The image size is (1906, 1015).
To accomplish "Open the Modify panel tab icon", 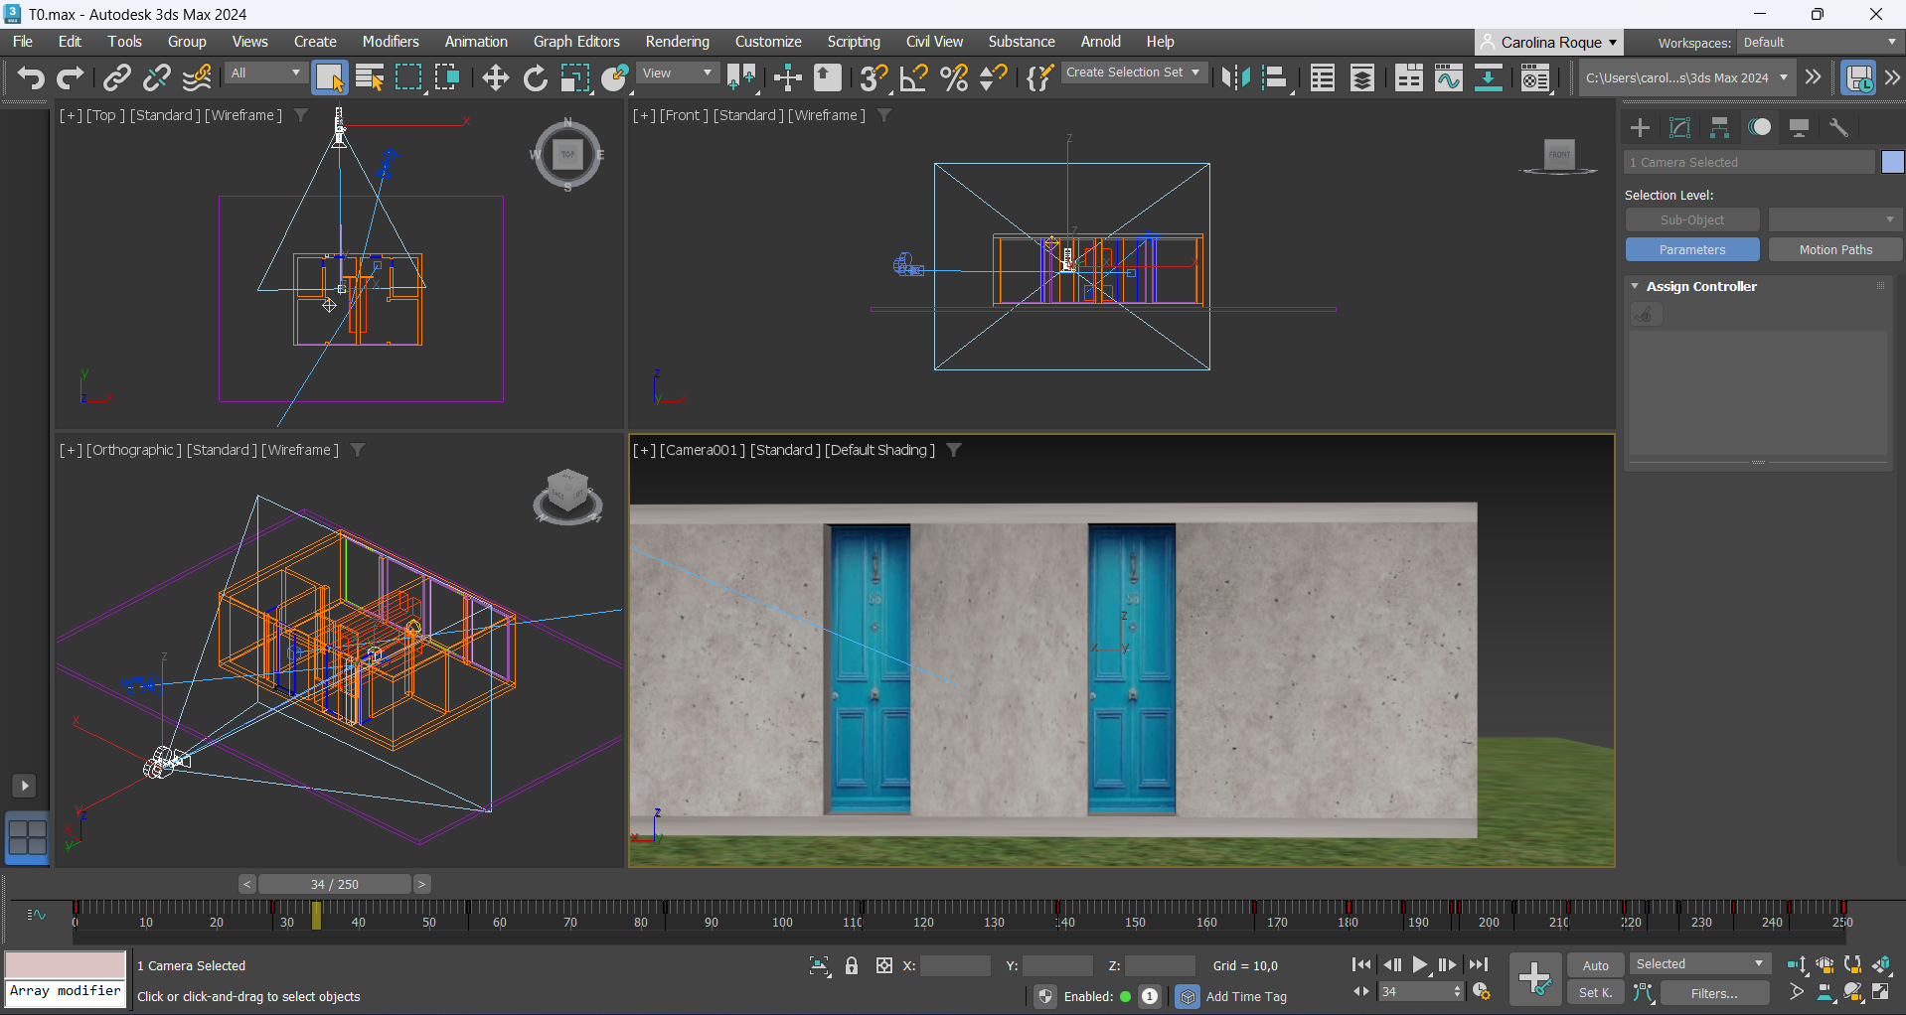I will pos(1679,127).
